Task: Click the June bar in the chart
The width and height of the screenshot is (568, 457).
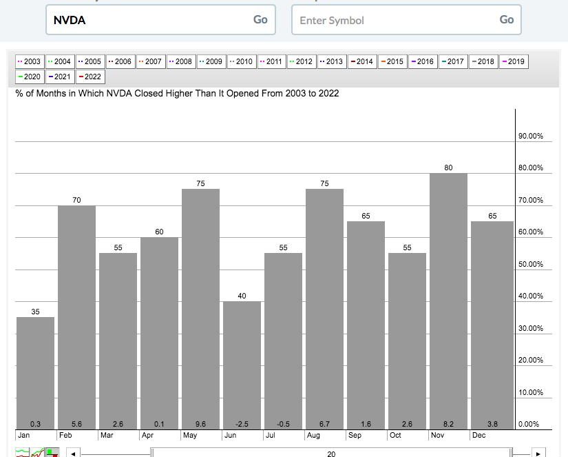Action: tap(242, 365)
